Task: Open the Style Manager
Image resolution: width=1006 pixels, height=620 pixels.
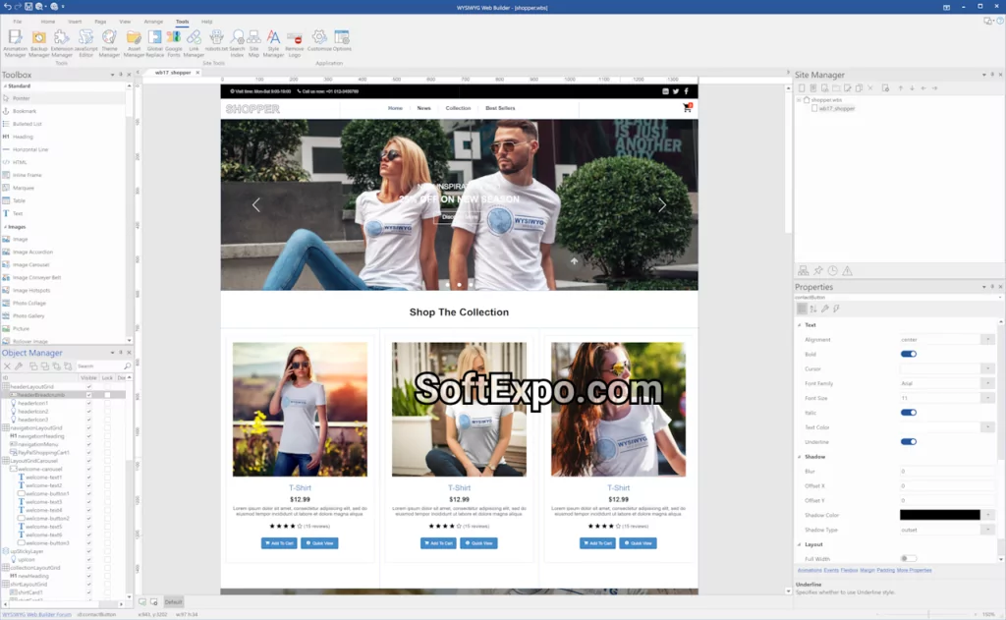Action: pos(272,41)
